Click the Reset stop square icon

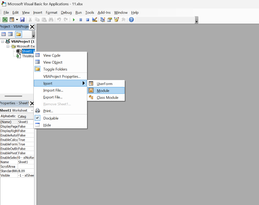pos(88,20)
